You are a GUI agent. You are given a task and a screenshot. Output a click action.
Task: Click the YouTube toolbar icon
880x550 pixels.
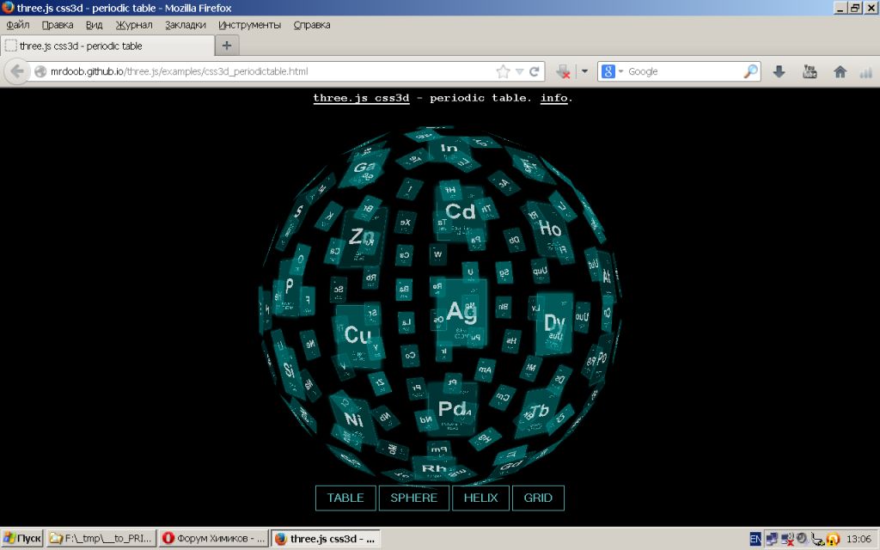[810, 71]
